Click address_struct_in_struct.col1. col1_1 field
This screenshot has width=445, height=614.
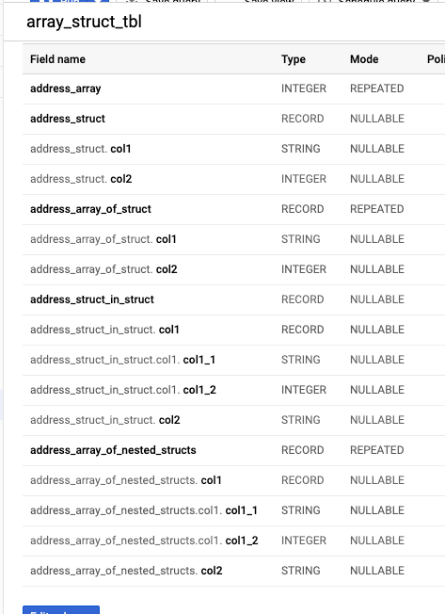pyautogui.click(x=123, y=360)
